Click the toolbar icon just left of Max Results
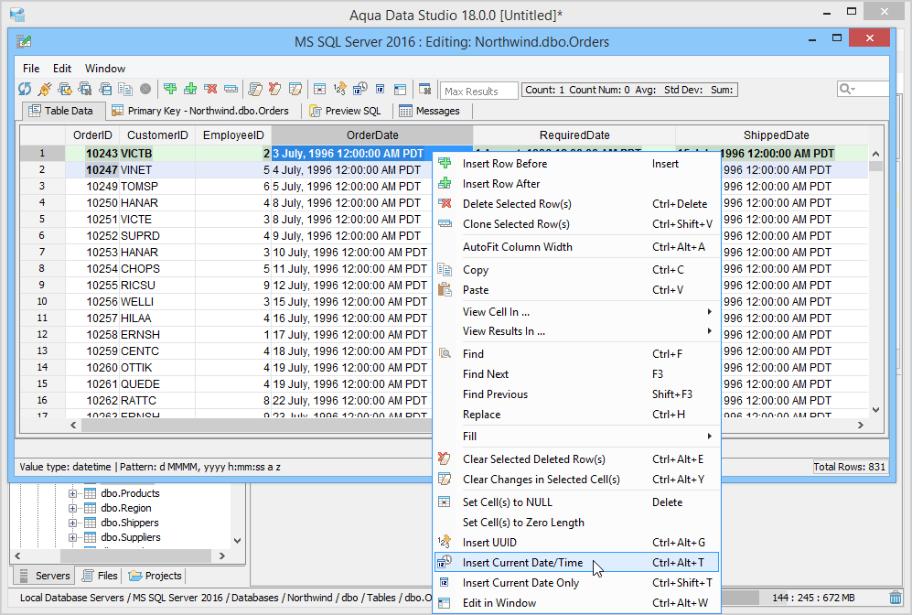 pos(425,89)
